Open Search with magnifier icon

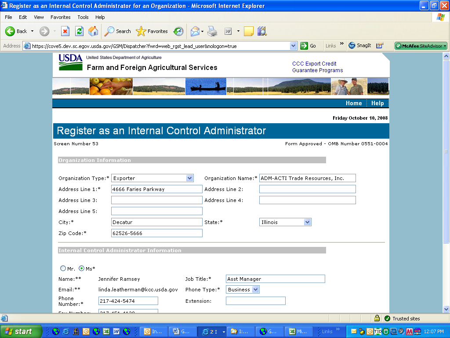click(109, 31)
